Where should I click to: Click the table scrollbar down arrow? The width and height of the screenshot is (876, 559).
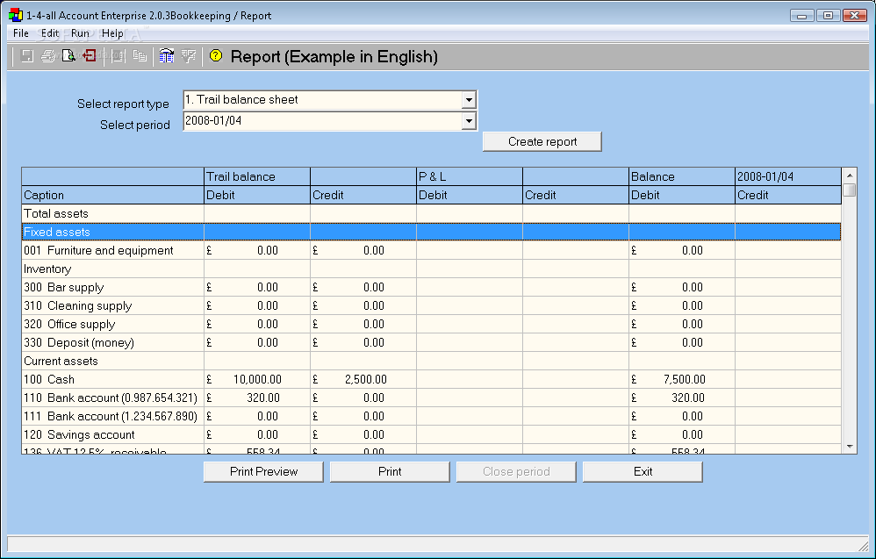[849, 447]
